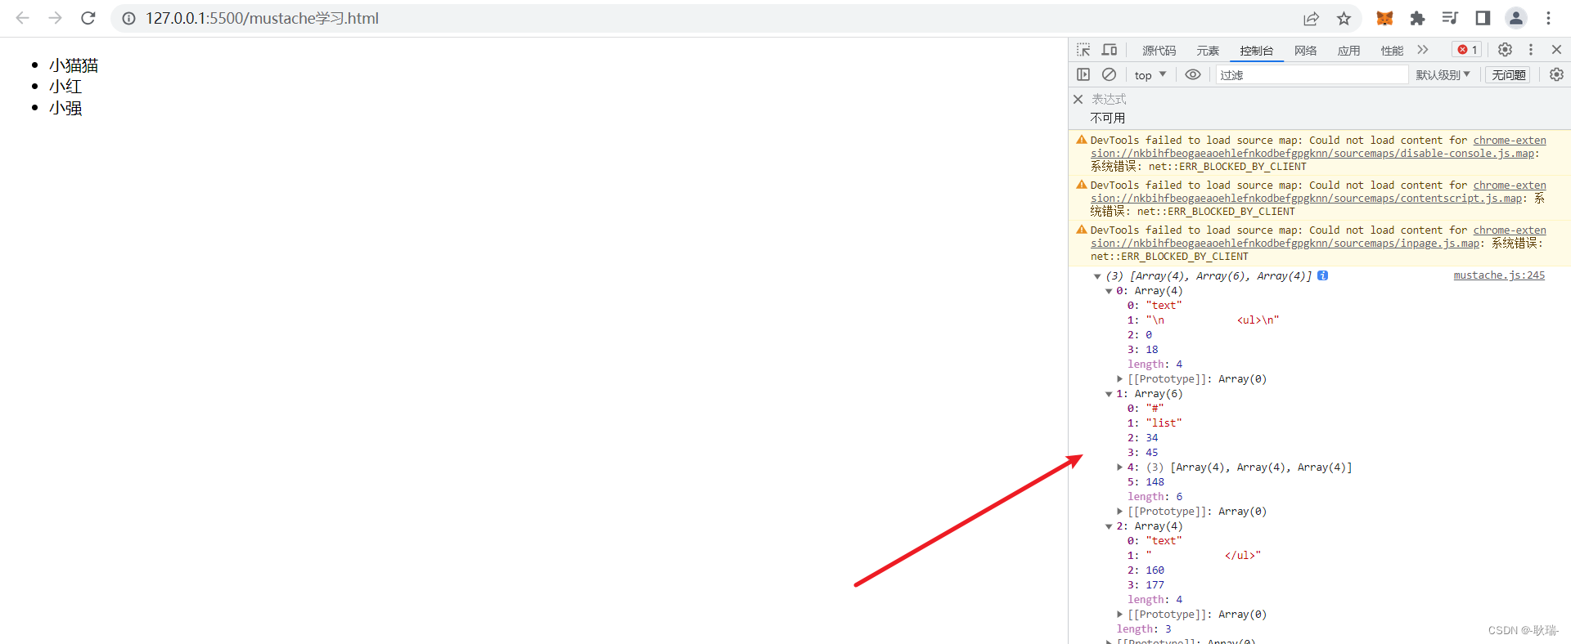Go forward to next page
Viewport: 1571px width, 644px height.
point(55,18)
